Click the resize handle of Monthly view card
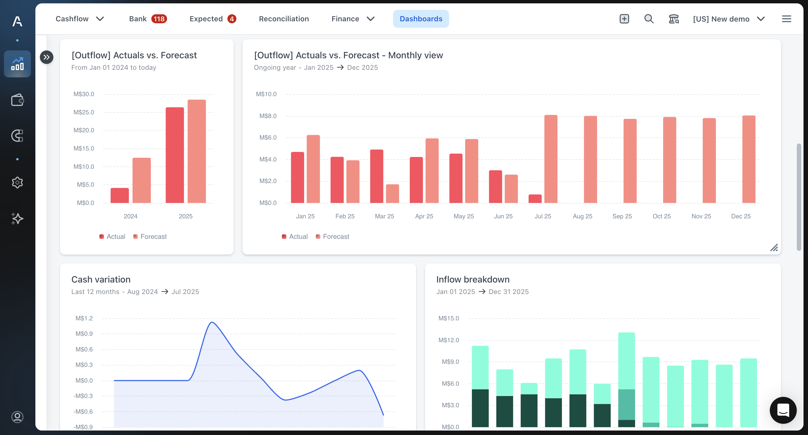This screenshot has width=808, height=435. (774, 248)
